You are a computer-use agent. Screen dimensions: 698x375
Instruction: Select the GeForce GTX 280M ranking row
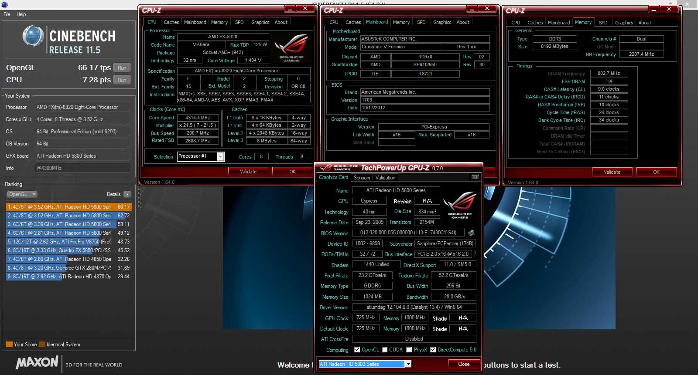tap(68, 268)
